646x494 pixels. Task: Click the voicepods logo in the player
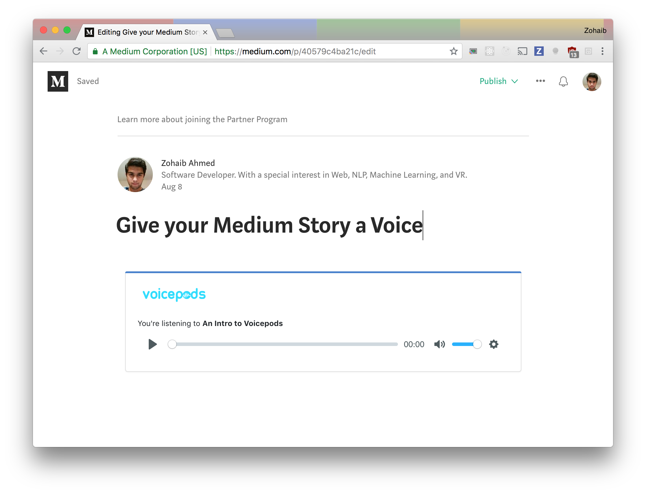[174, 294]
